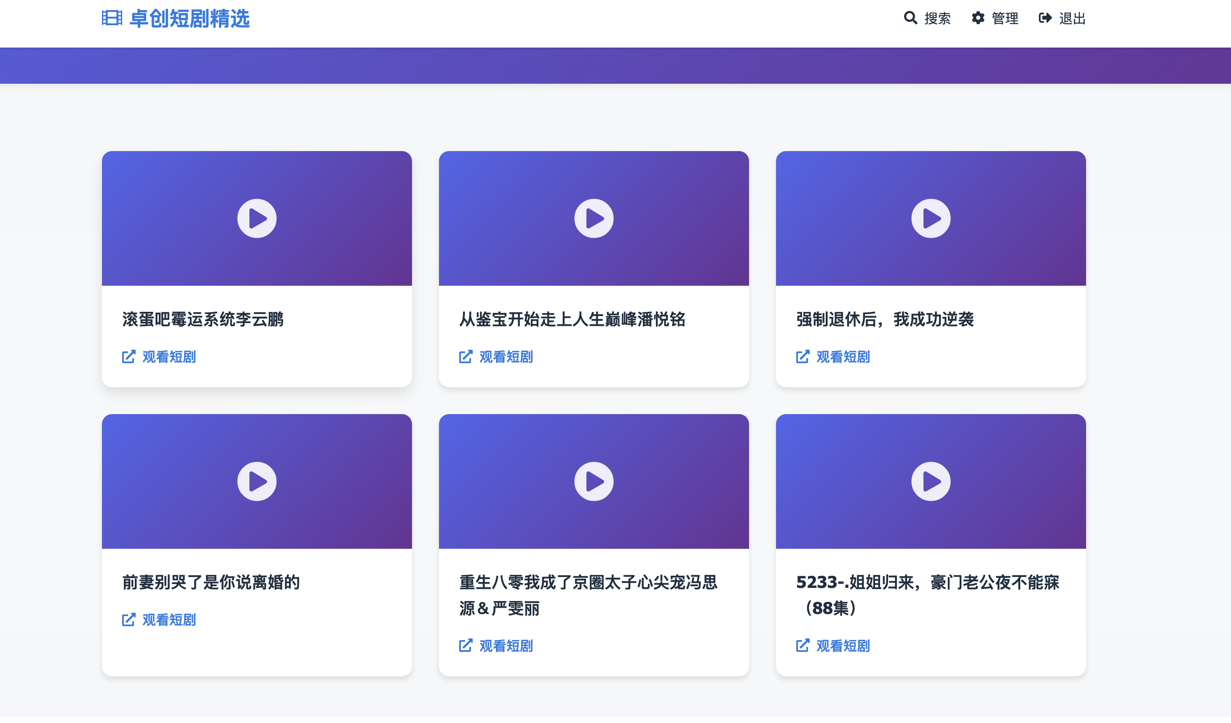Image resolution: width=1231 pixels, height=723 pixels.
Task: Play the 从鉴宝开始走上人生巅峰潘悦铭 video
Action: [x=594, y=218]
